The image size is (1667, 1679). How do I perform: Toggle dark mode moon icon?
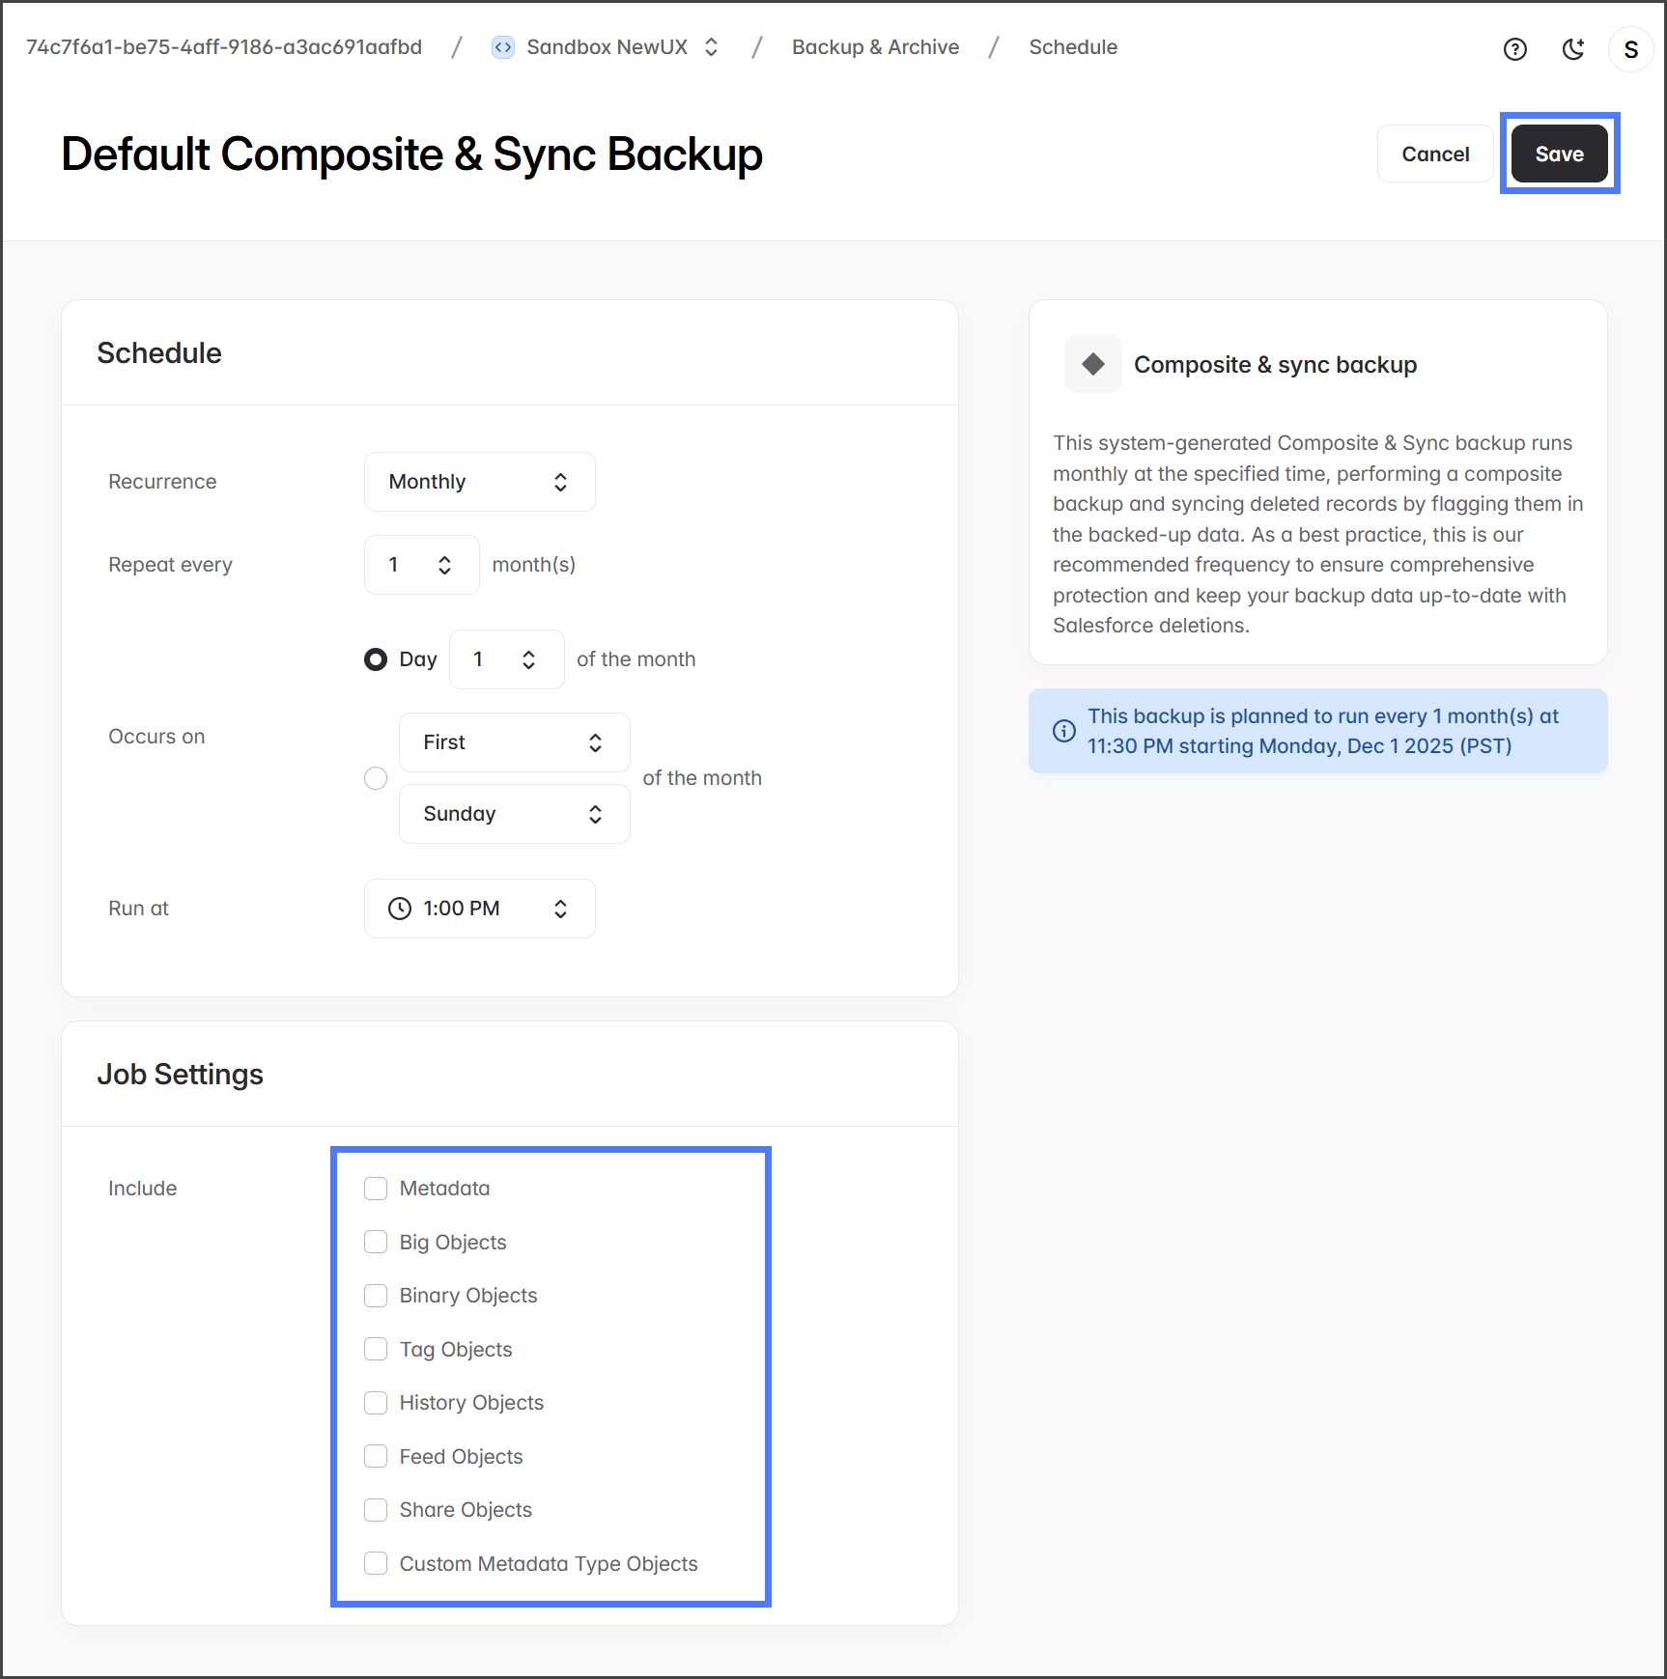tap(1573, 49)
